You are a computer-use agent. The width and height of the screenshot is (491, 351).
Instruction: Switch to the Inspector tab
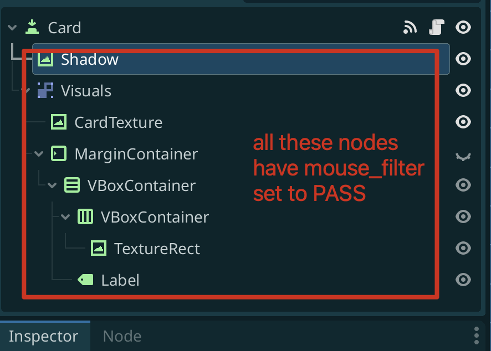point(44,336)
